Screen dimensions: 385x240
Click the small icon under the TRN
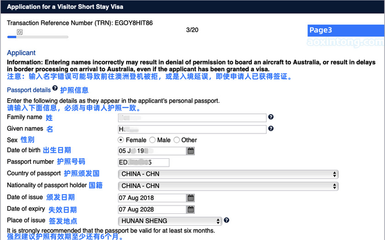20,32
